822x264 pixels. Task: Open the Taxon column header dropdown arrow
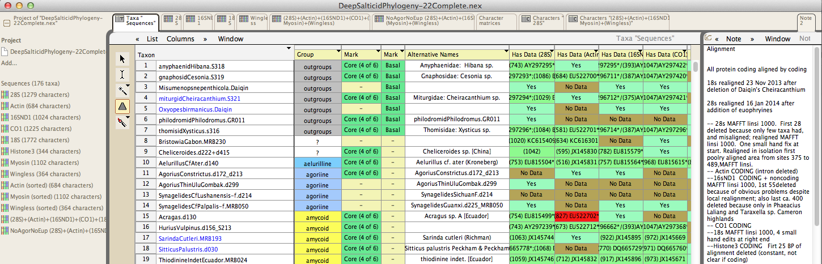(290, 49)
